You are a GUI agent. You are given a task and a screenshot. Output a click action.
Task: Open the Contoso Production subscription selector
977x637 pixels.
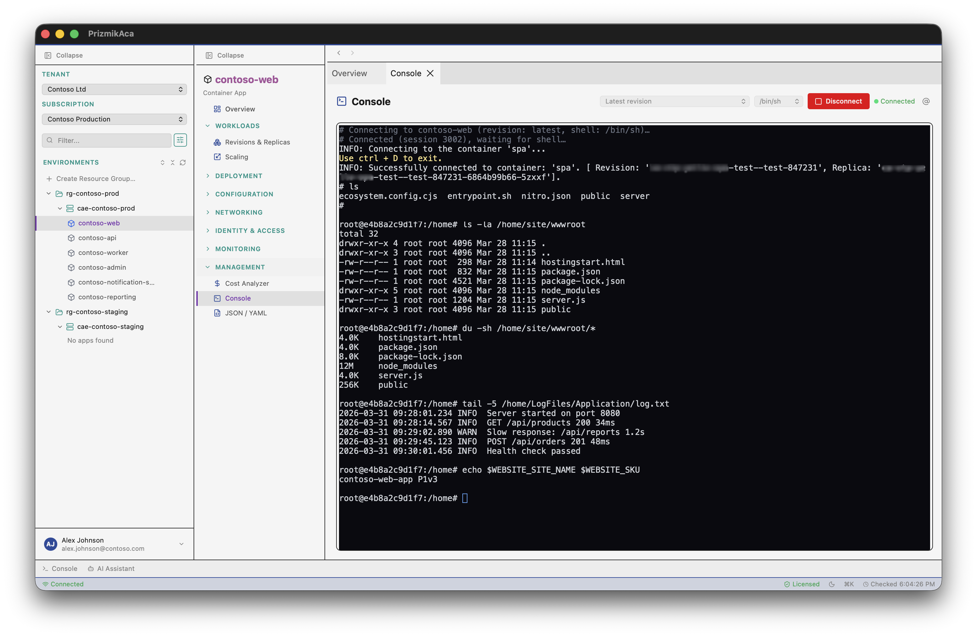pos(114,119)
